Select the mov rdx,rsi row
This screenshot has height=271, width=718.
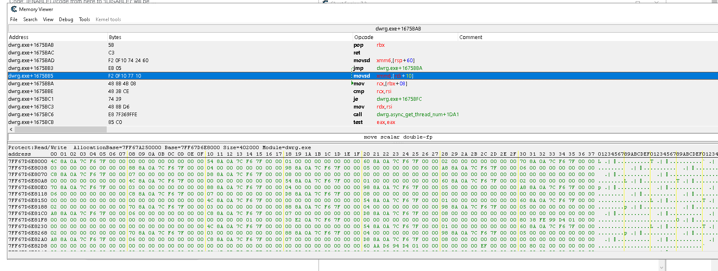[363, 107]
